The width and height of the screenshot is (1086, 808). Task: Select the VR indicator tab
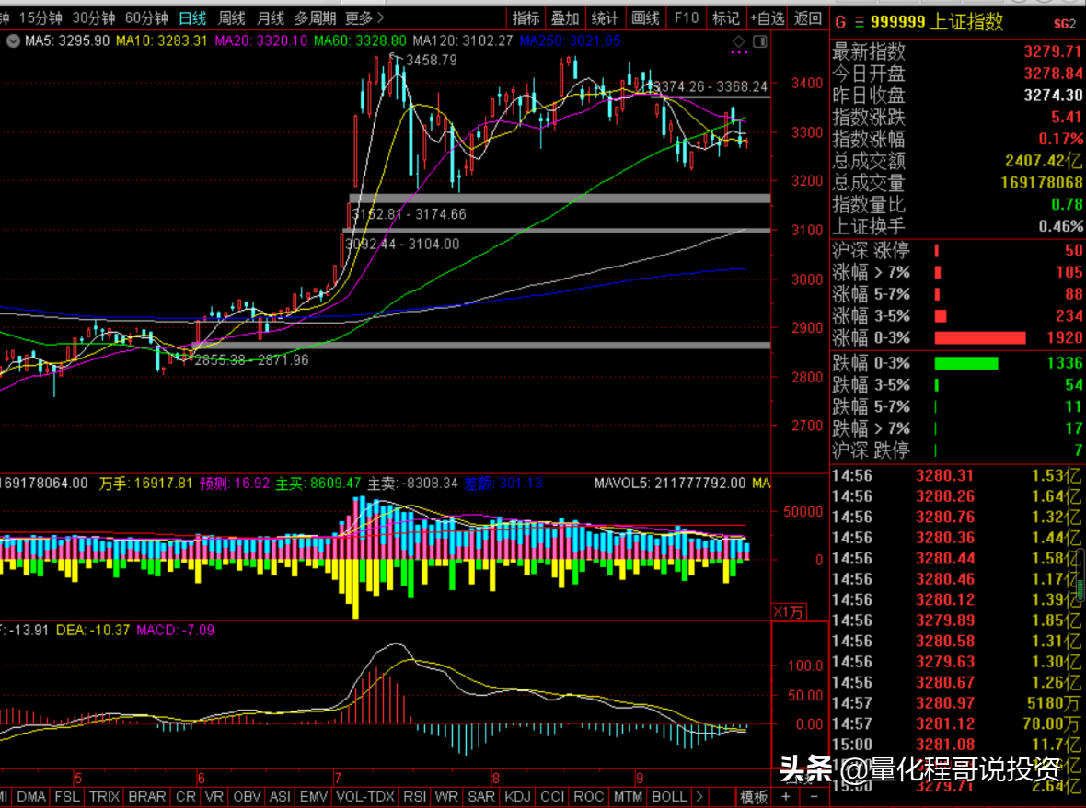[214, 797]
